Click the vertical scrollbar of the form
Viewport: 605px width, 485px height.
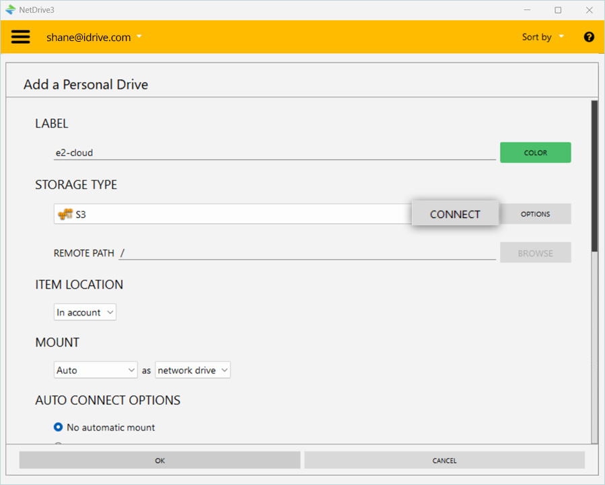(594, 176)
